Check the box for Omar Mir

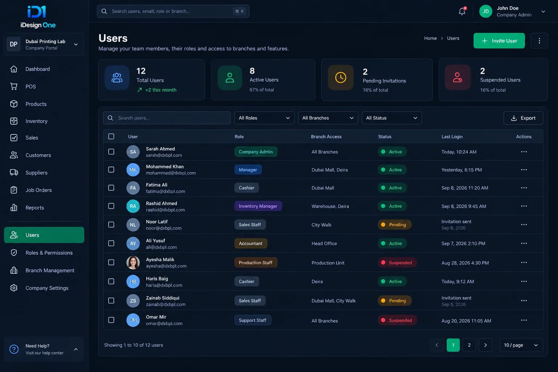click(111, 320)
